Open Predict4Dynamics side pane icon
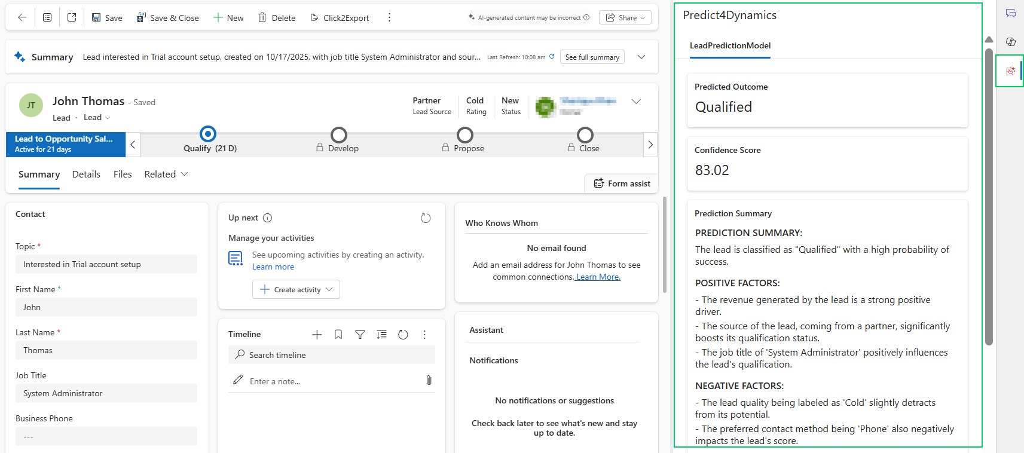Image resolution: width=1024 pixels, height=453 pixels. [1010, 71]
